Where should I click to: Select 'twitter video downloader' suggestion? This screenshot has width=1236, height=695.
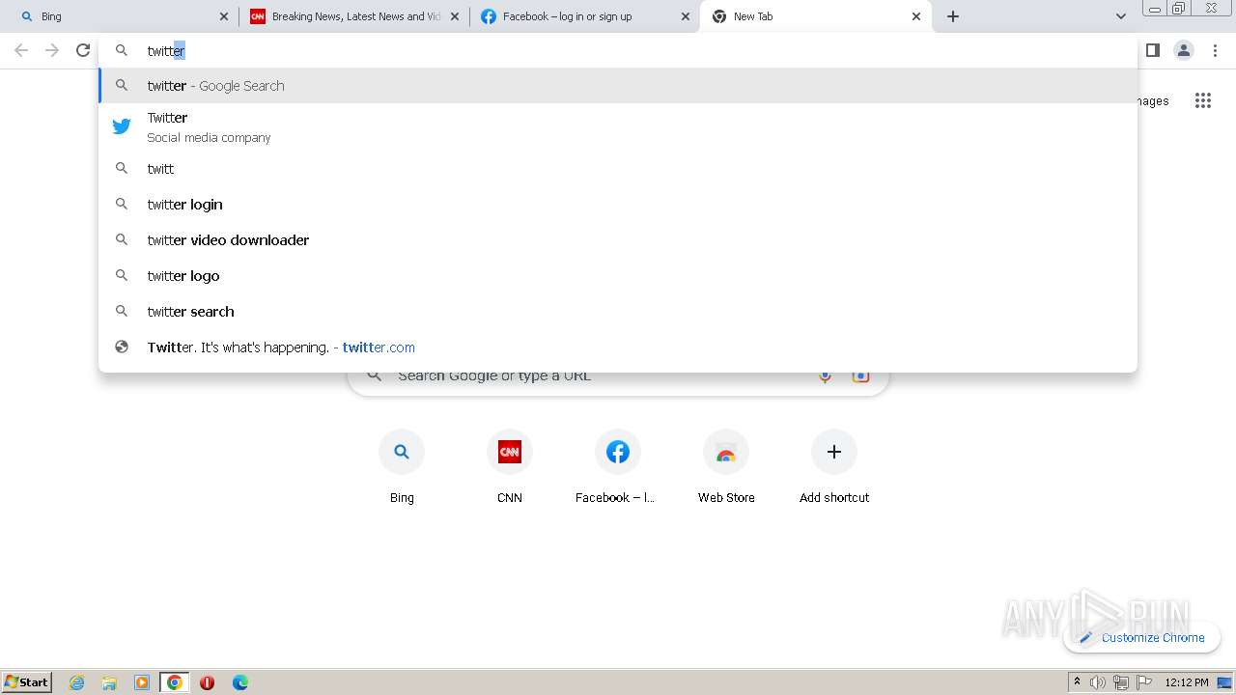coord(618,240)
